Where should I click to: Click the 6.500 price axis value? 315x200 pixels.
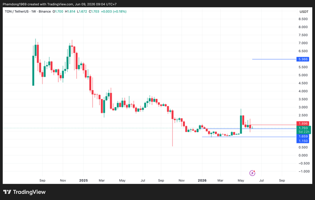303,51
